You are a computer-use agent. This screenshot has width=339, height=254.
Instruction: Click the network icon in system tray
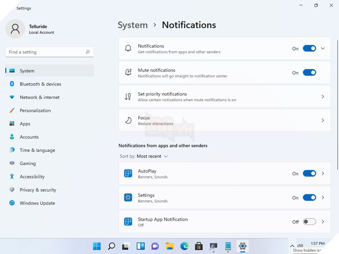(x=300, y=245)
